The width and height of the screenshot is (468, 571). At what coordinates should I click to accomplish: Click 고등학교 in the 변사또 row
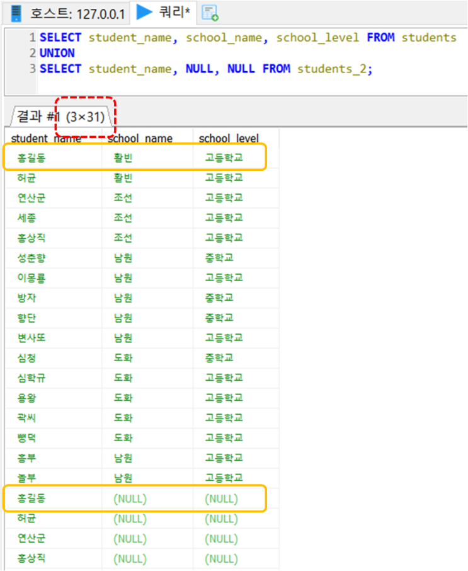tap(224, 338)
